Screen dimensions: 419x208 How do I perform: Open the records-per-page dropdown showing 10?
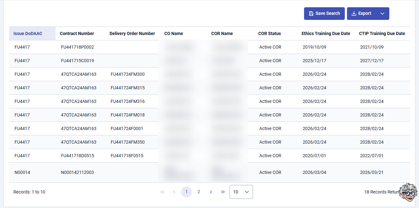(x=241, y=192)
